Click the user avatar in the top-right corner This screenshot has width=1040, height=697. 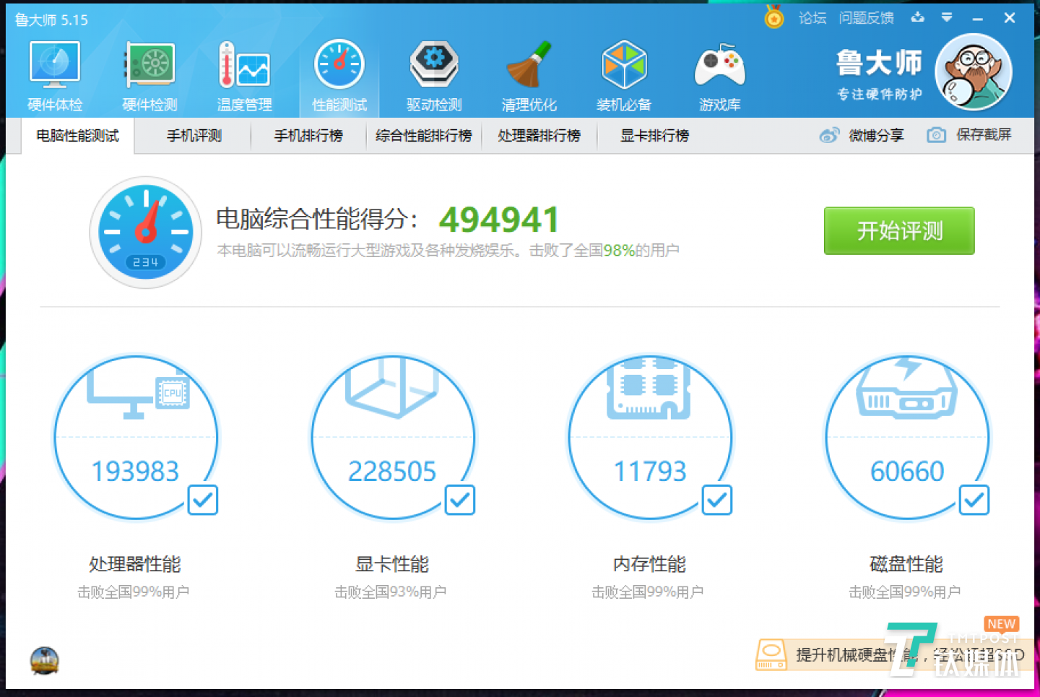click(974, 72)
